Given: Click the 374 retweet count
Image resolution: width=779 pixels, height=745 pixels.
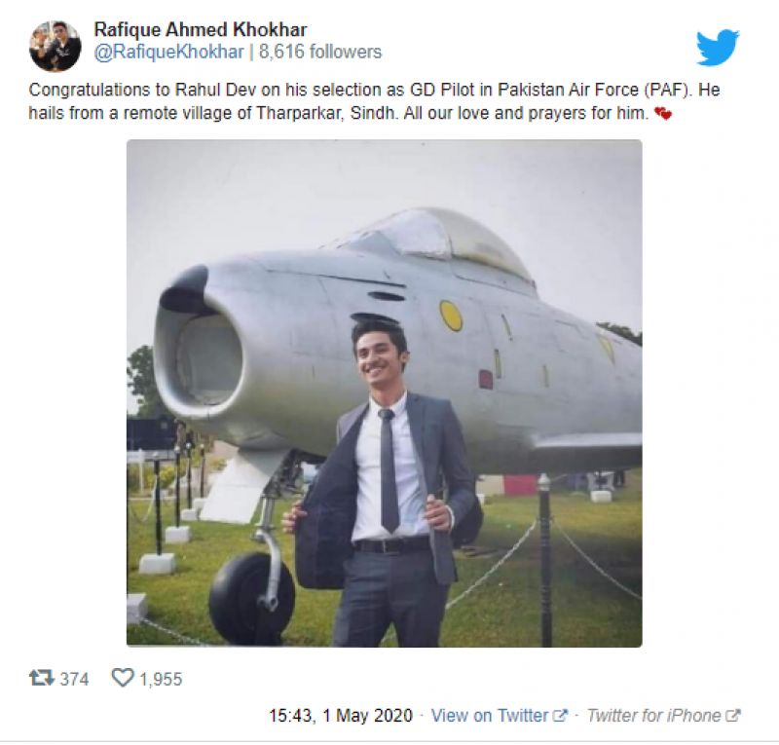Looking at the screenshot, I should coord(74,679).
